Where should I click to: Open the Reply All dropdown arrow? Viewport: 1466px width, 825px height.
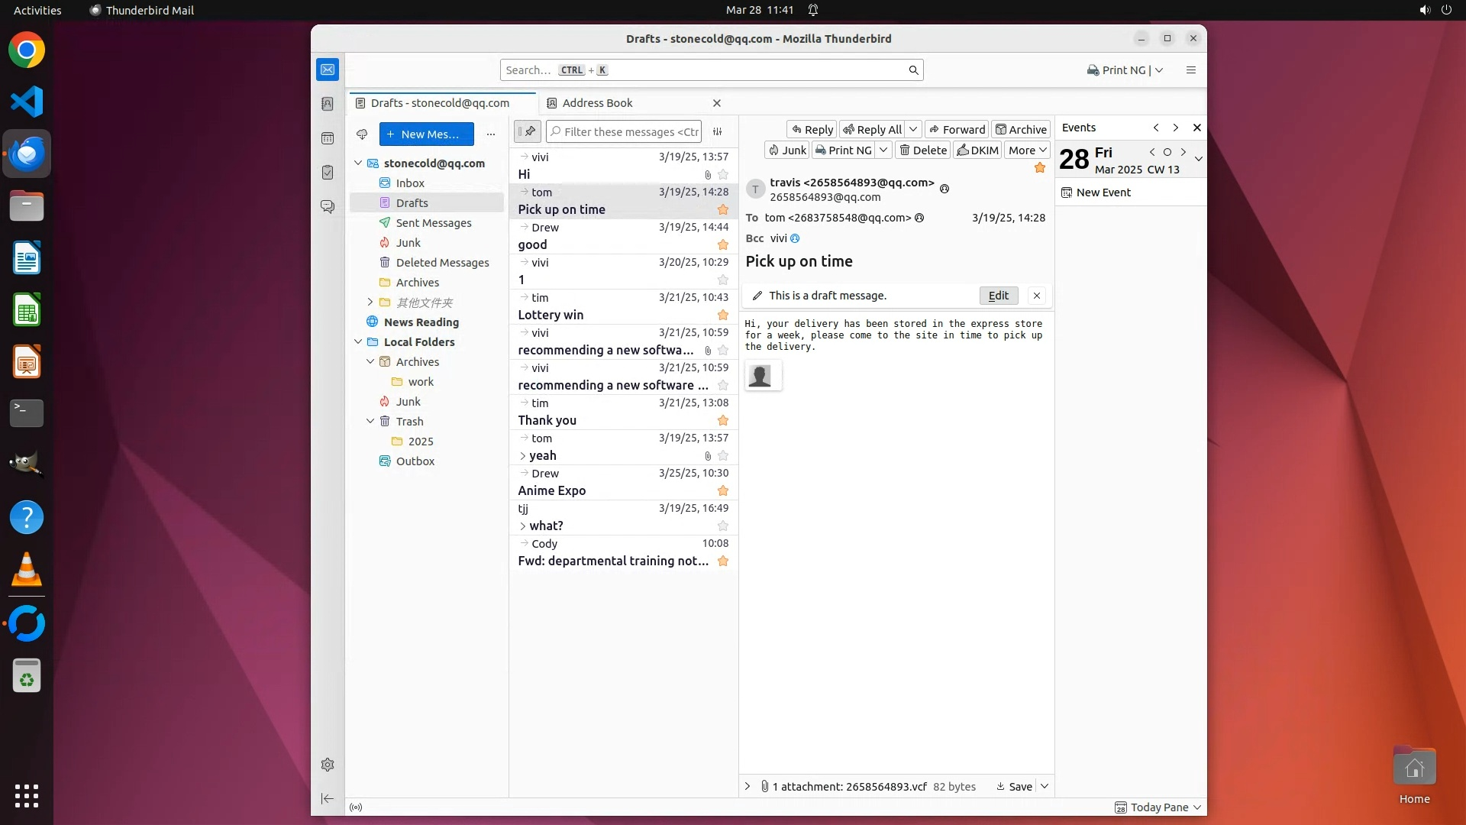coord(913,129)
